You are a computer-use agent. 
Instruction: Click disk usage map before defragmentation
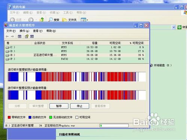pos(77,77)
